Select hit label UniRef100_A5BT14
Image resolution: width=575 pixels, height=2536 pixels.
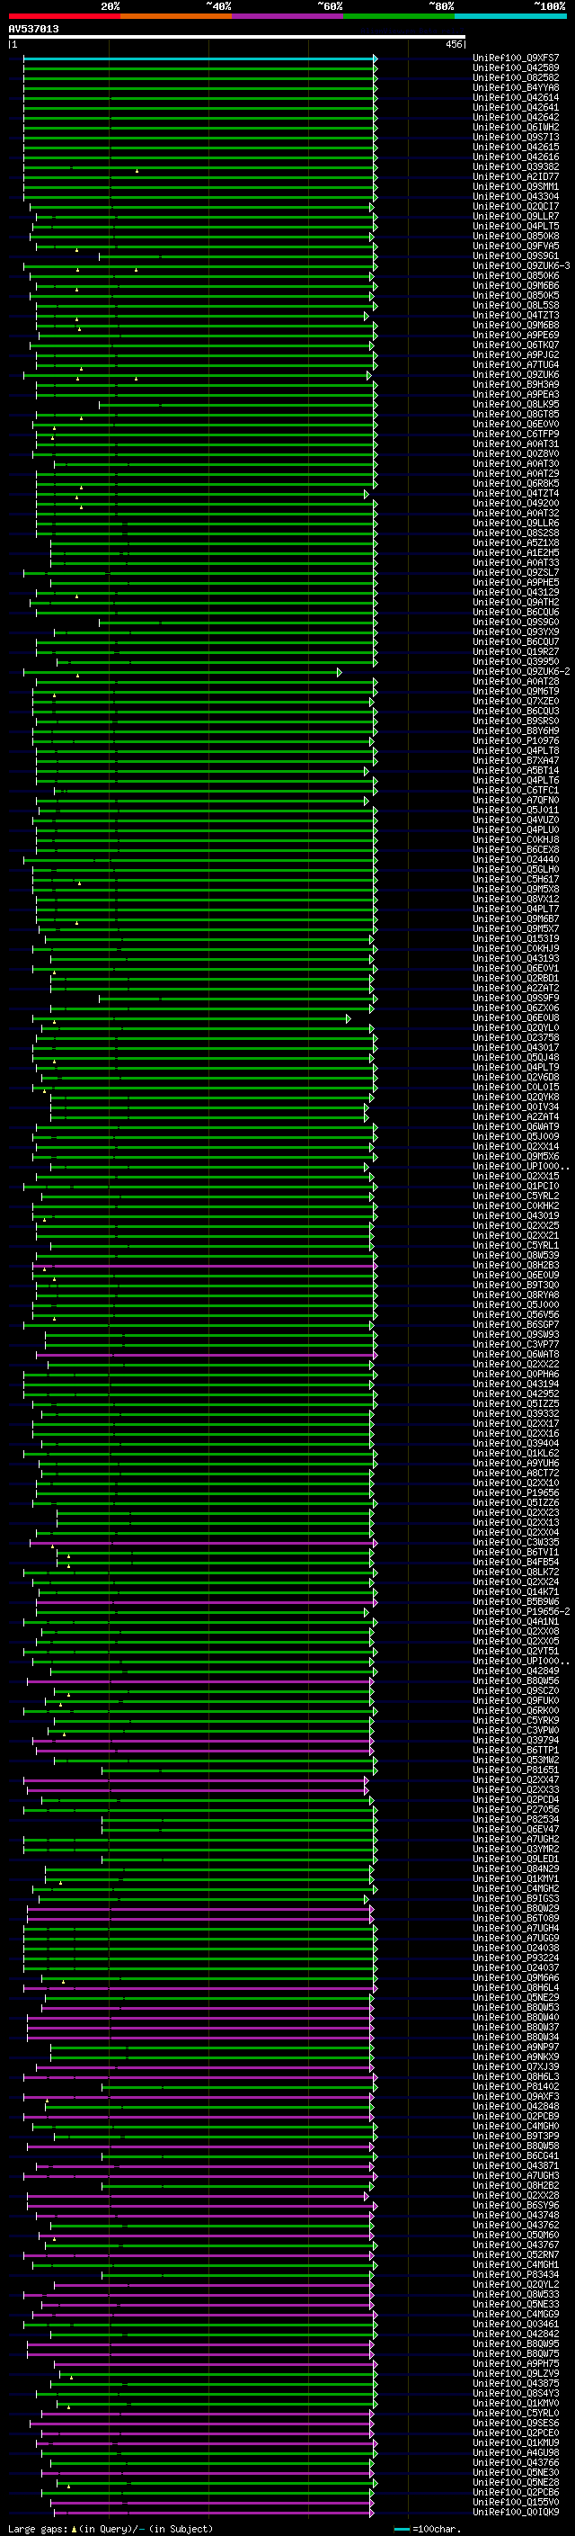click(516, 771)
